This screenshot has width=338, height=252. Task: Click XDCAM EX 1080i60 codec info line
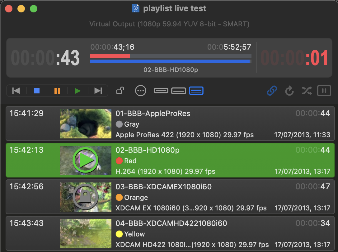point(191,208)
